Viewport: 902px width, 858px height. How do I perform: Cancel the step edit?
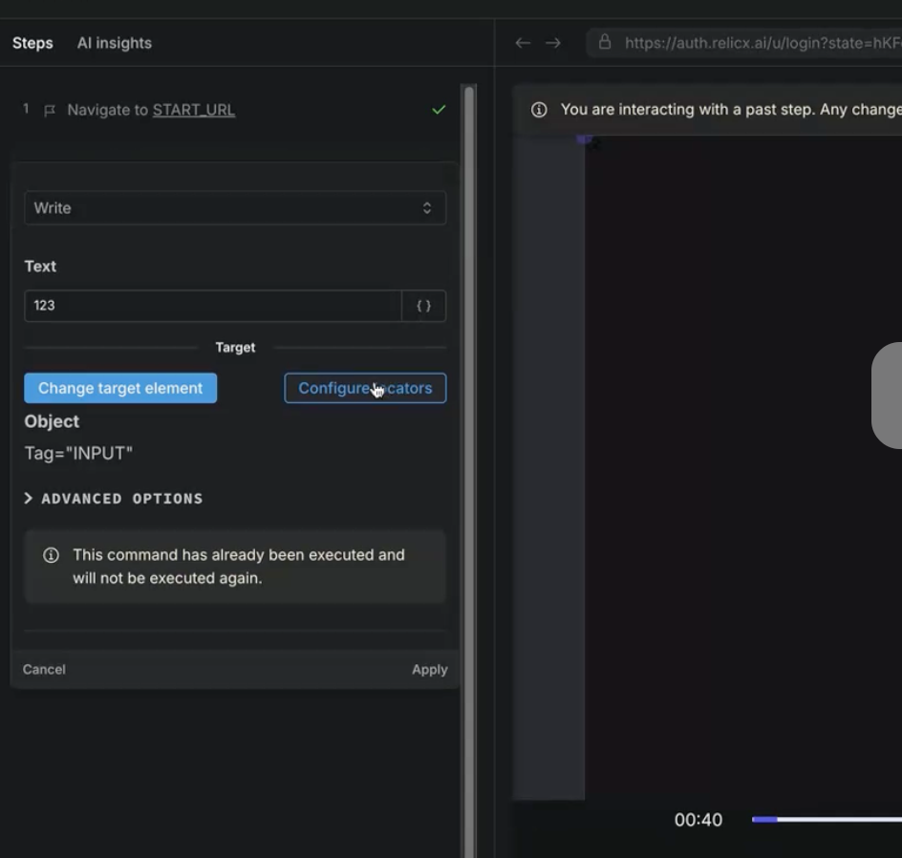pos(44,670)
